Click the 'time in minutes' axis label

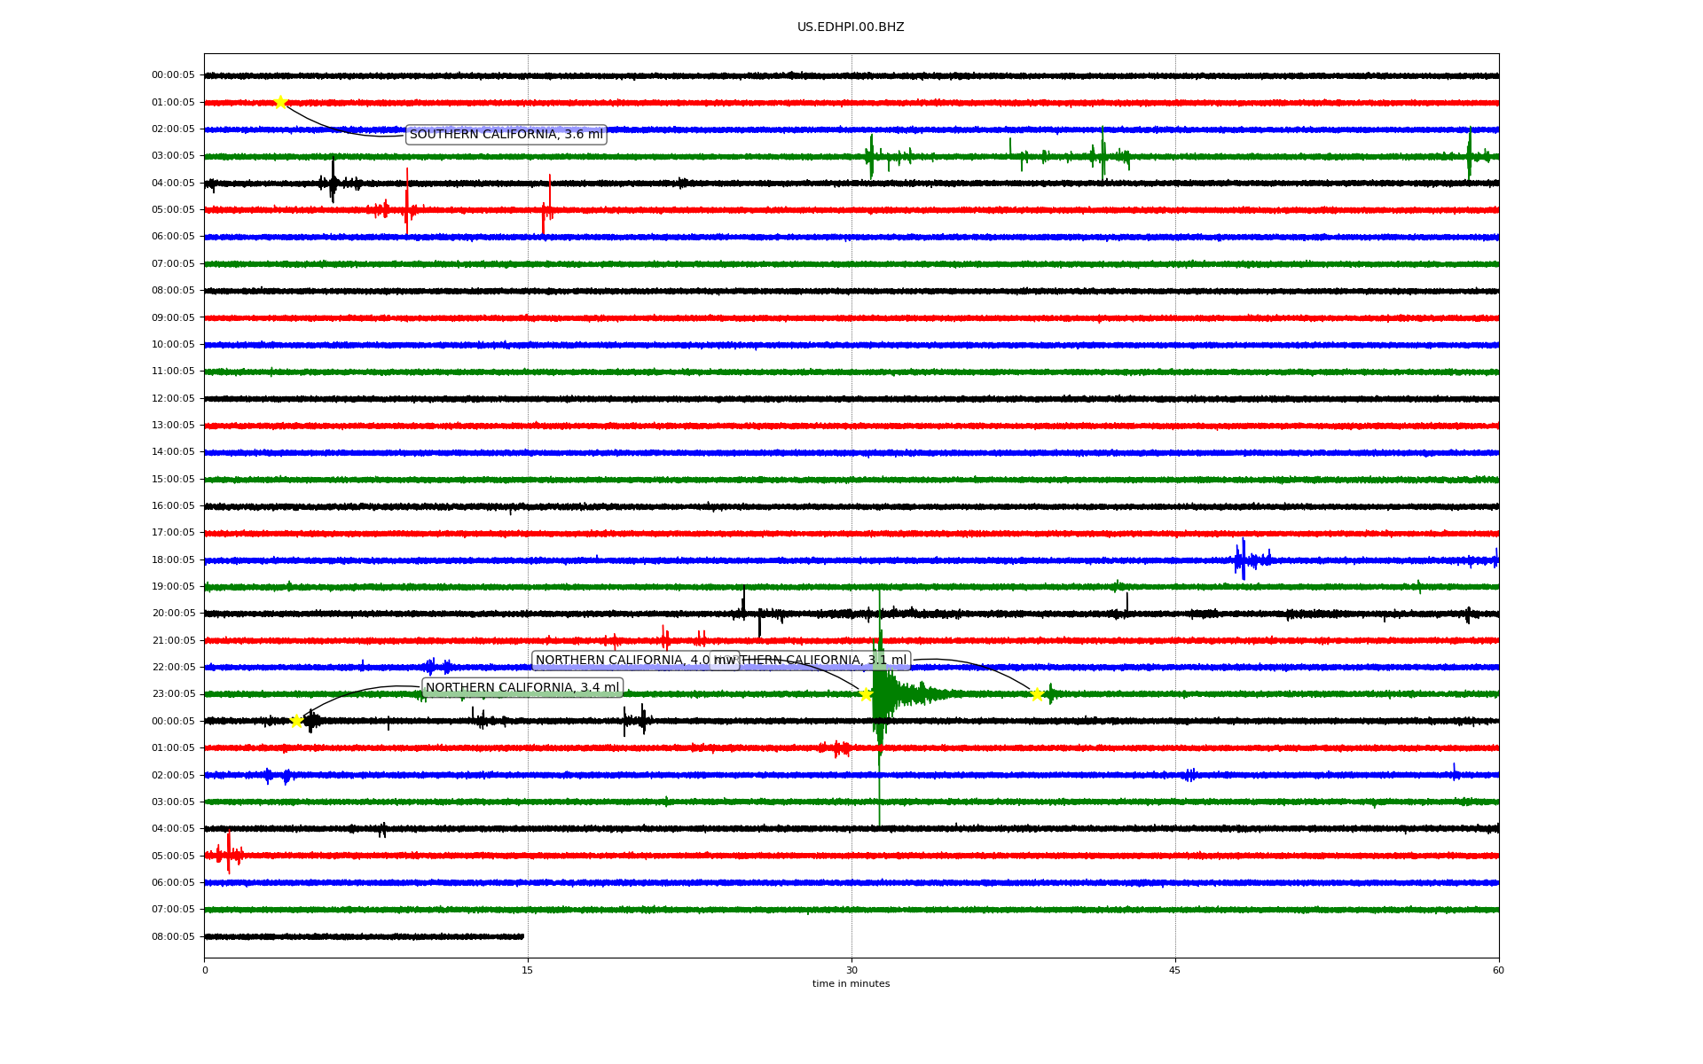[x=851, y=984]
